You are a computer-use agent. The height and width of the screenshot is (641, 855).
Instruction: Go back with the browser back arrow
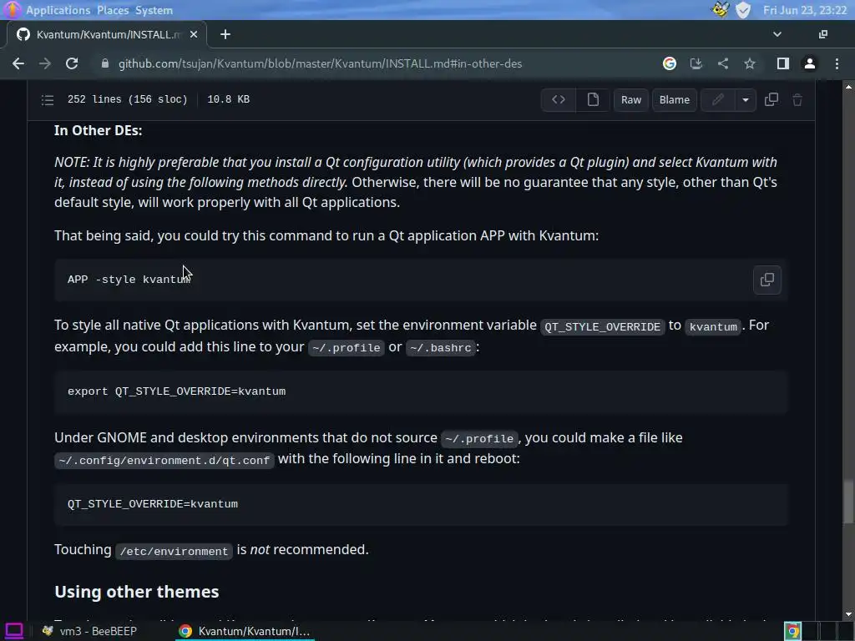click(x=18, y=63)
